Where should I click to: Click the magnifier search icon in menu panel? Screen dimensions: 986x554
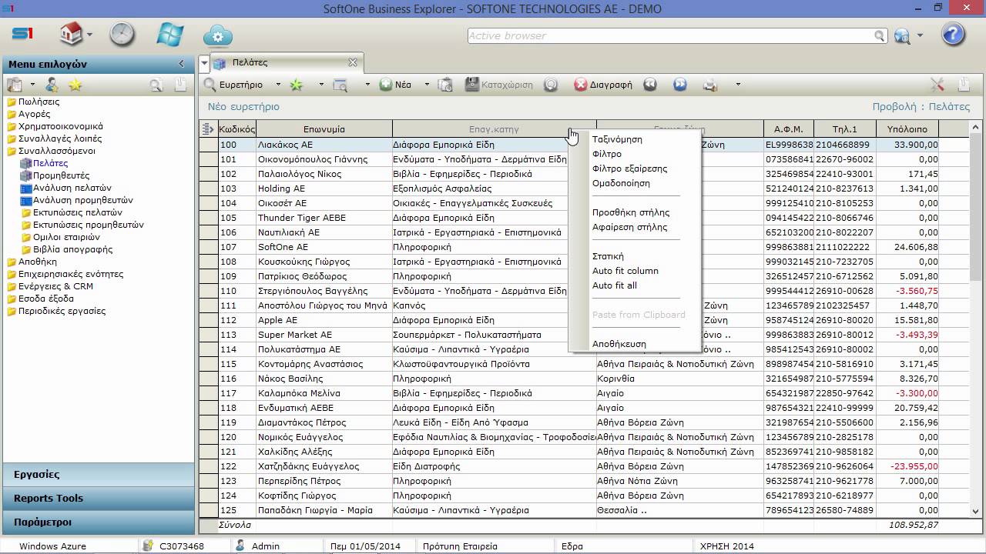(156, 85)
